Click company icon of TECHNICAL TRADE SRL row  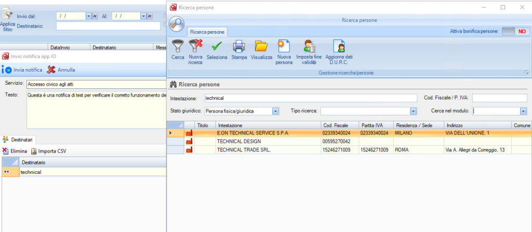tap(189, 149)
